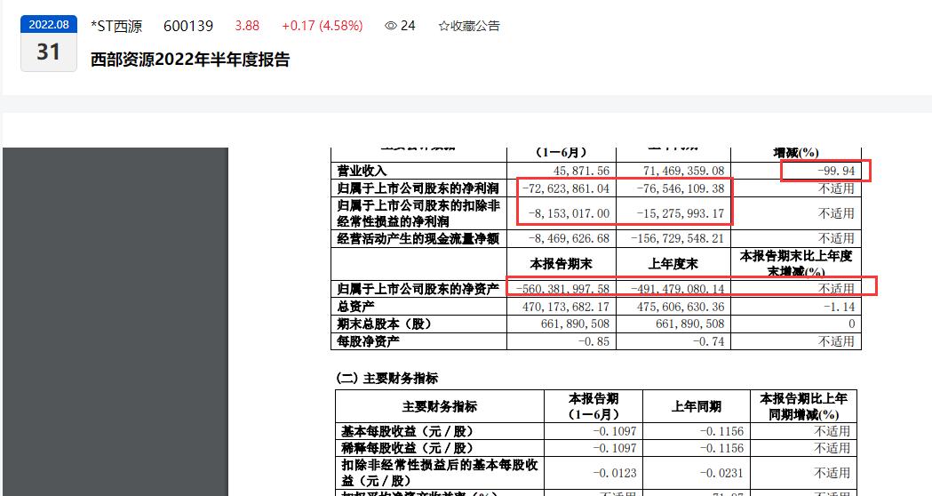Image resolution: width=932 pixels, height=496 pixels.
Task: Click the price change +0.17 (4.58%)
Action: point(323,26)
